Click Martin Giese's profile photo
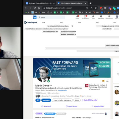 (x=43, y=74)
